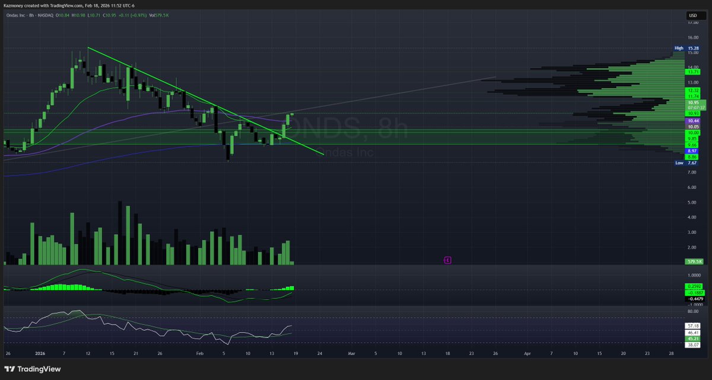Click the RSI 57.18 value label
Screen dimensions: 712x380
pos(692,326)
